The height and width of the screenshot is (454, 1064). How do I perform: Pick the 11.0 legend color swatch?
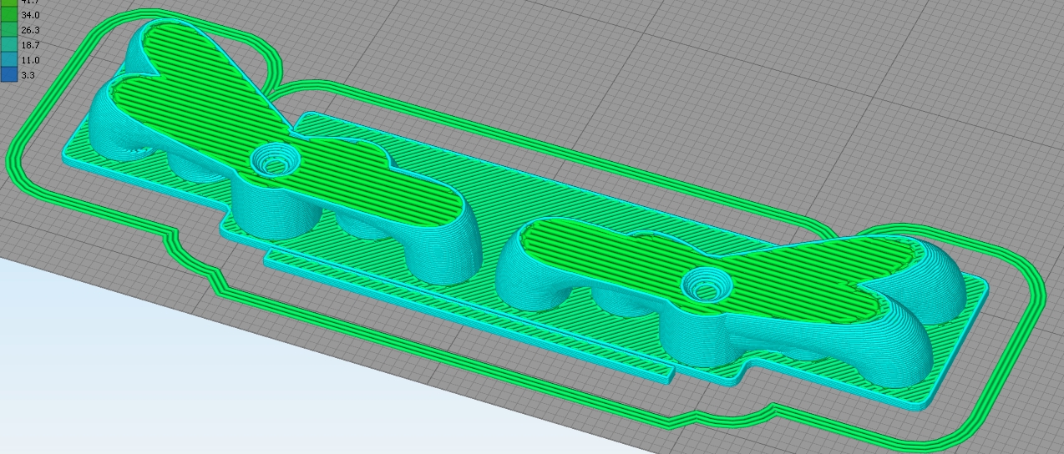click(x=10, y=60)
